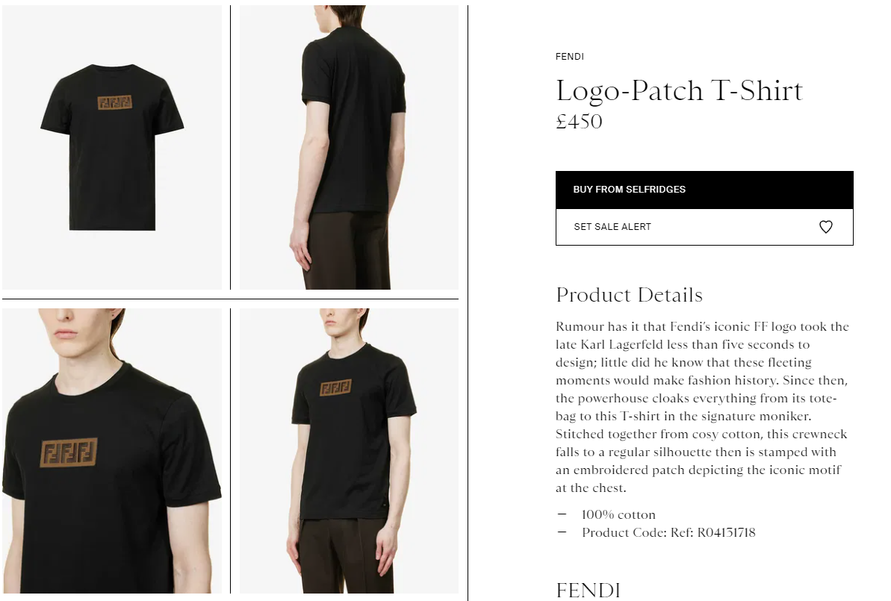891x601 pixels.
Task: Click the FF logo patch on flat shirt
Action: pos(115,102)
